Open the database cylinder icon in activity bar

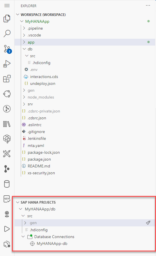pyautogui.click(x=7, y=184)
